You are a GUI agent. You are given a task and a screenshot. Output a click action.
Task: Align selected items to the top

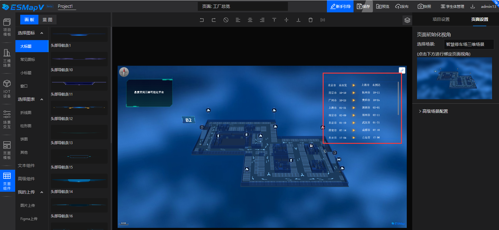[274, 20]
